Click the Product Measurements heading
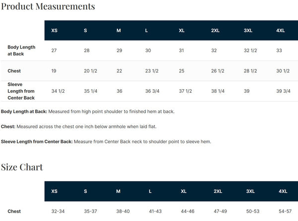 [x=48, y=6]
